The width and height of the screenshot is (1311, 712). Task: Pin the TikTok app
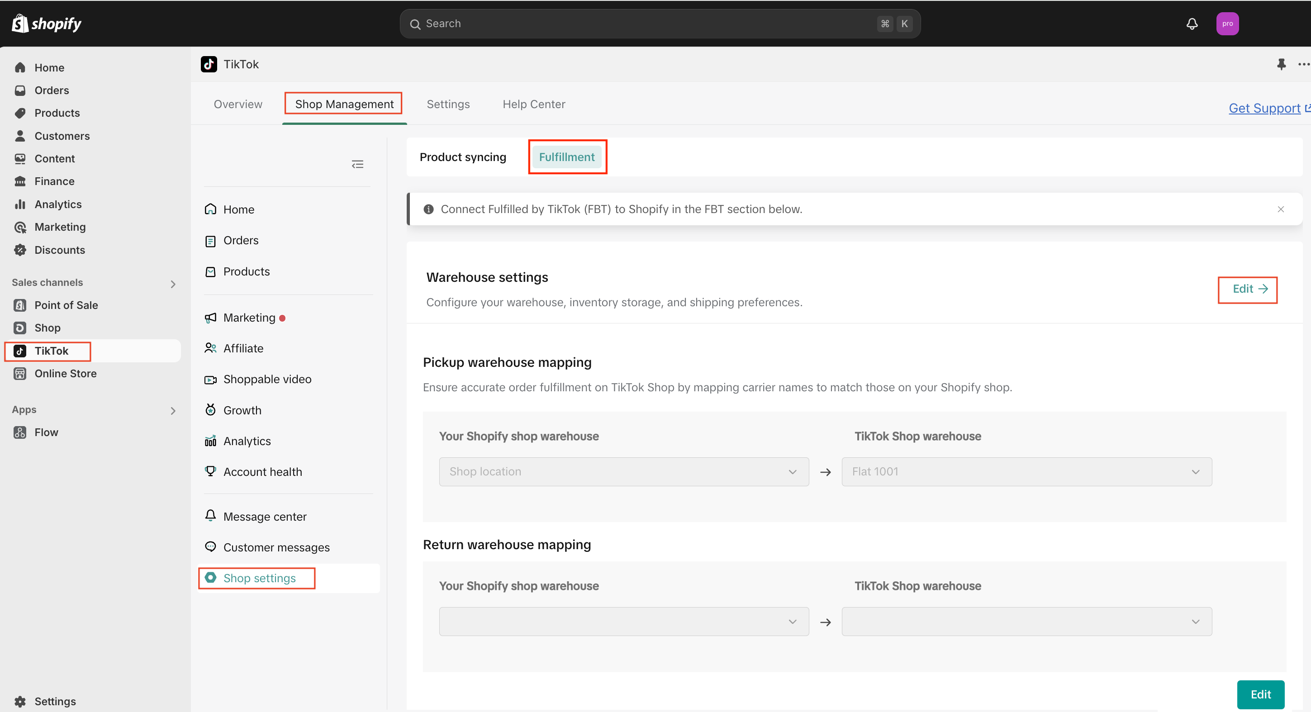tap(1281, 64)
